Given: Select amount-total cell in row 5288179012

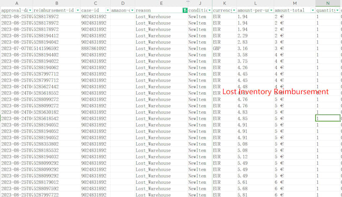Looking at the screenshot, I should 295,182.
